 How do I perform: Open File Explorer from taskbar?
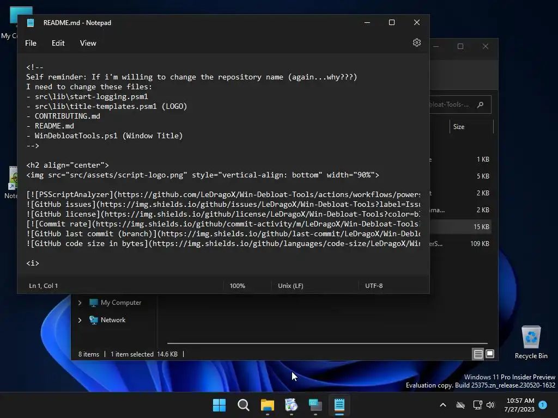pyautogui.click(x=267, y=405)
